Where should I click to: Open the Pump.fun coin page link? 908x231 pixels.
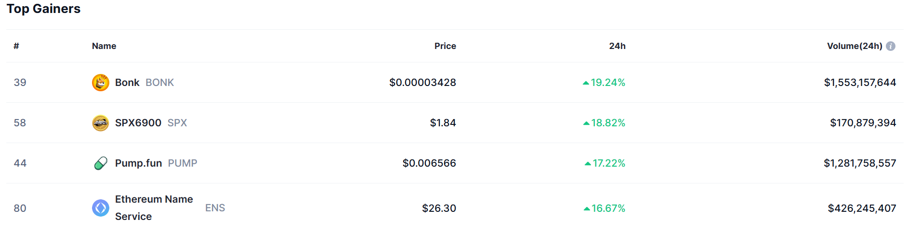click(x=138, y=163)
